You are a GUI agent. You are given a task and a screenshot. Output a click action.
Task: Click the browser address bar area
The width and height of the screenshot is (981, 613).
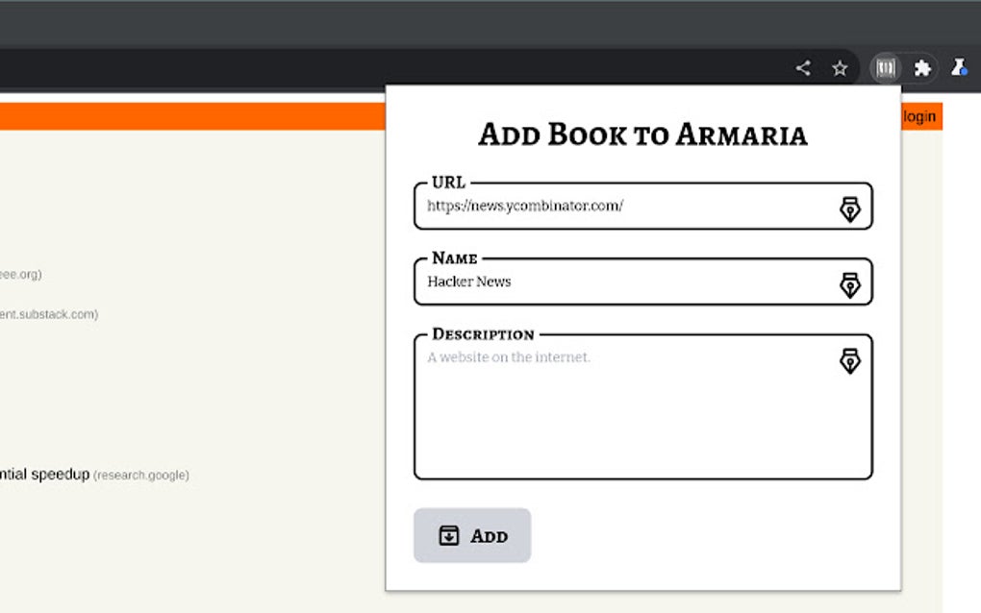tap(385, 68)
